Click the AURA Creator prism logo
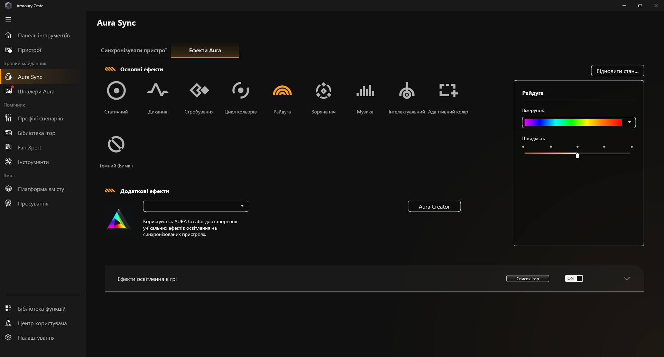 (x=119, y=219)
